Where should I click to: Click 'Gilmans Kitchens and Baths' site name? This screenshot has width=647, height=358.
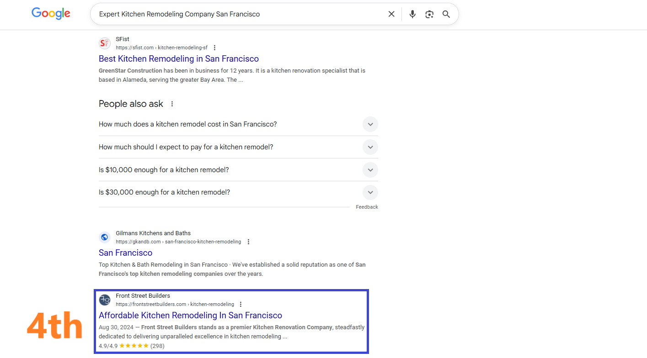point(153,233)
